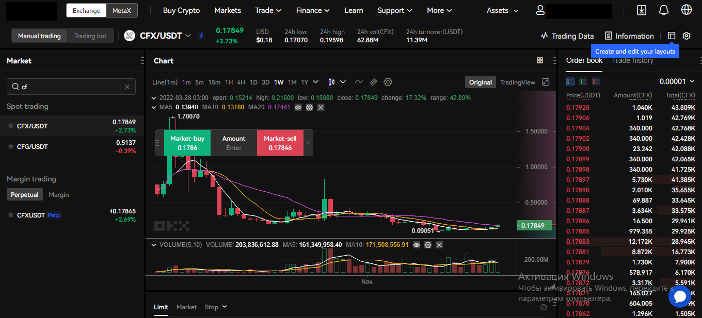702x318 pixels.
Task: Switch to the Trade history tab
Action: click(632, 60)
